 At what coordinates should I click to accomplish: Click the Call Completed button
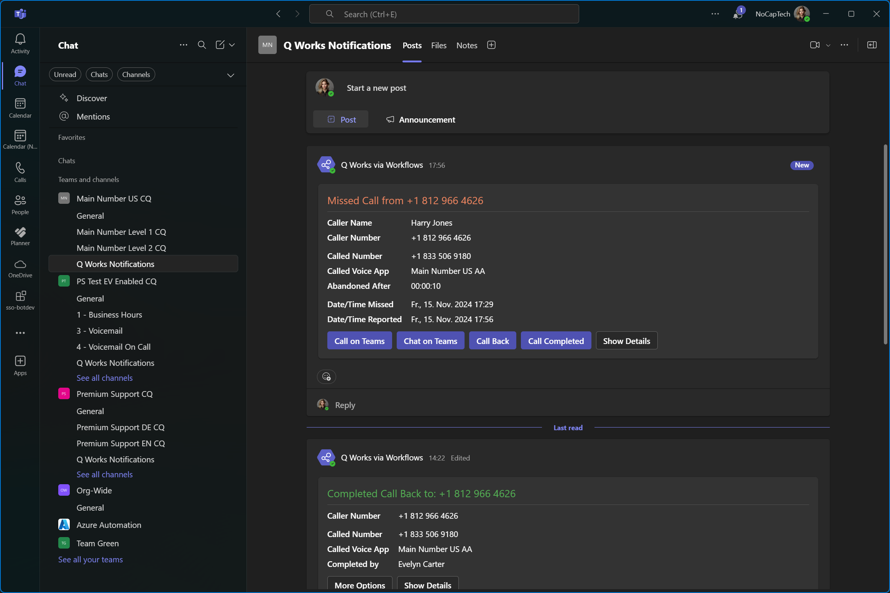point(556,340)
